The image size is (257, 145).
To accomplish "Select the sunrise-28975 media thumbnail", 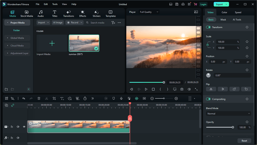I will [x=84, y=43].
